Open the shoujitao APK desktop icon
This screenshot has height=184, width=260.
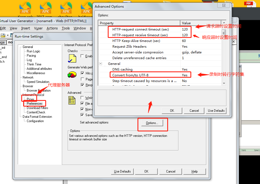coord(66,9)
